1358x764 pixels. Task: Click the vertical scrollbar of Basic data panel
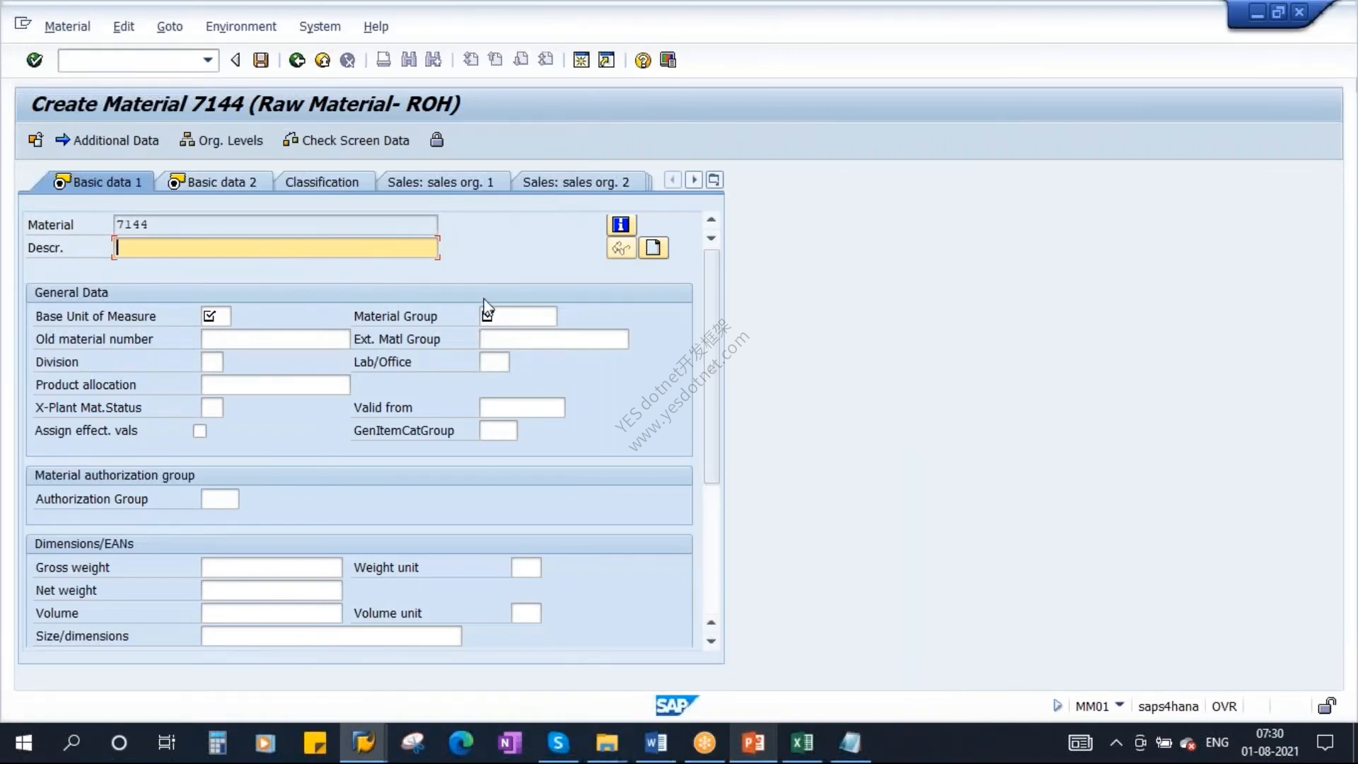click(712, 366)
